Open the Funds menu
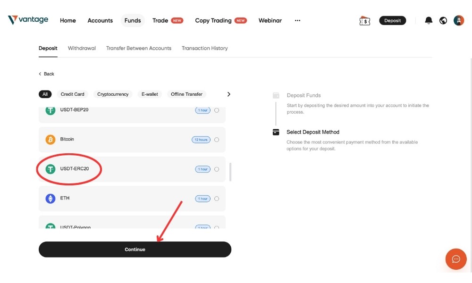 pos(133,20)
